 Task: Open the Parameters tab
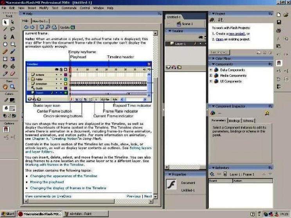[219, 120]
